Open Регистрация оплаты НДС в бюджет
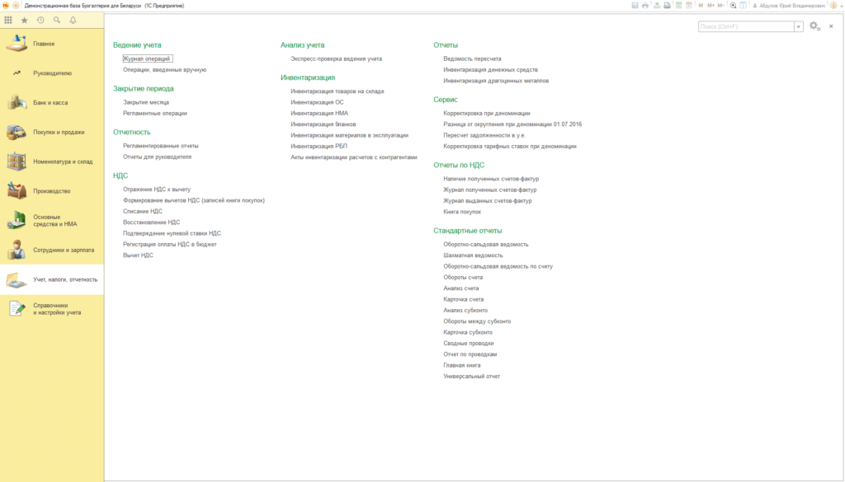 pyautogui.click(x=170, y=244)
